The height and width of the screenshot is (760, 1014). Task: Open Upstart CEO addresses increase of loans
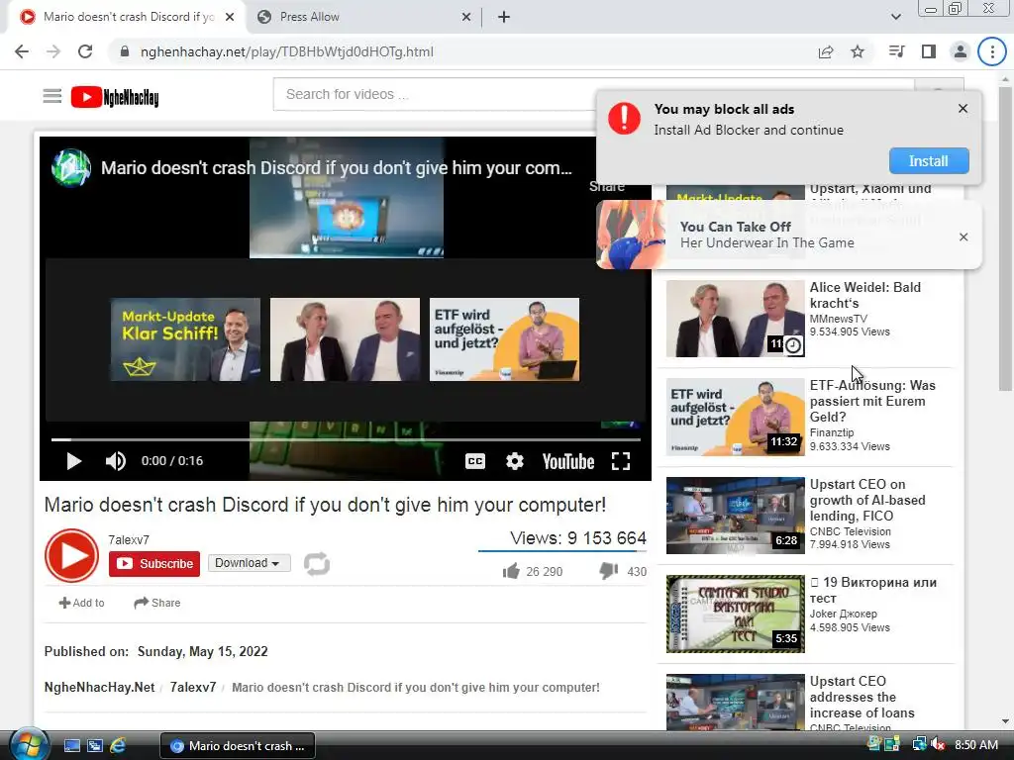pos(862,698)
